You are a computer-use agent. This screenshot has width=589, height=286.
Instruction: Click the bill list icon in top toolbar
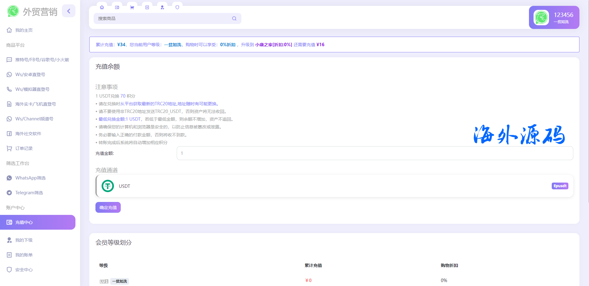[x=147, y=7]
